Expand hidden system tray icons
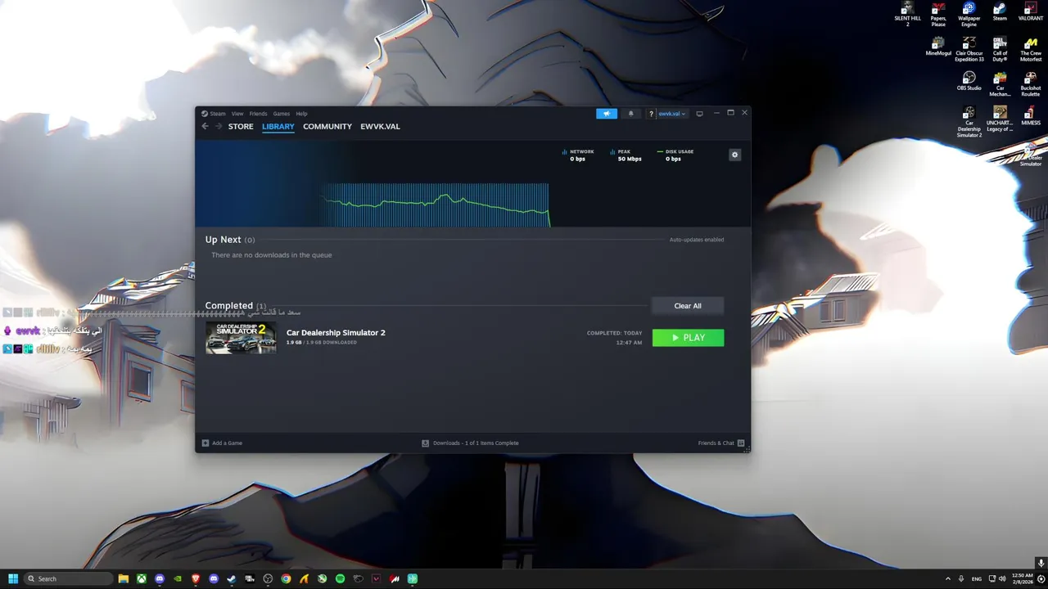Screen dimensions: 1048x589 coord(948,578)
